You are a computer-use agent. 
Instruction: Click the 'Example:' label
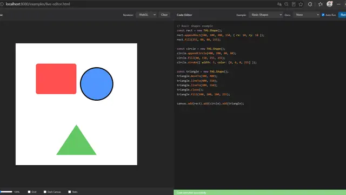pos(241,15)
